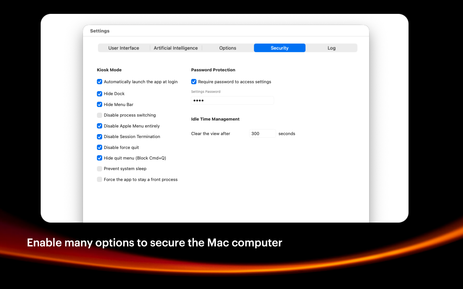Toggle Disable Session Termination checkbox
The width and height of the screenshot is (463, 289).
(100, 137)
